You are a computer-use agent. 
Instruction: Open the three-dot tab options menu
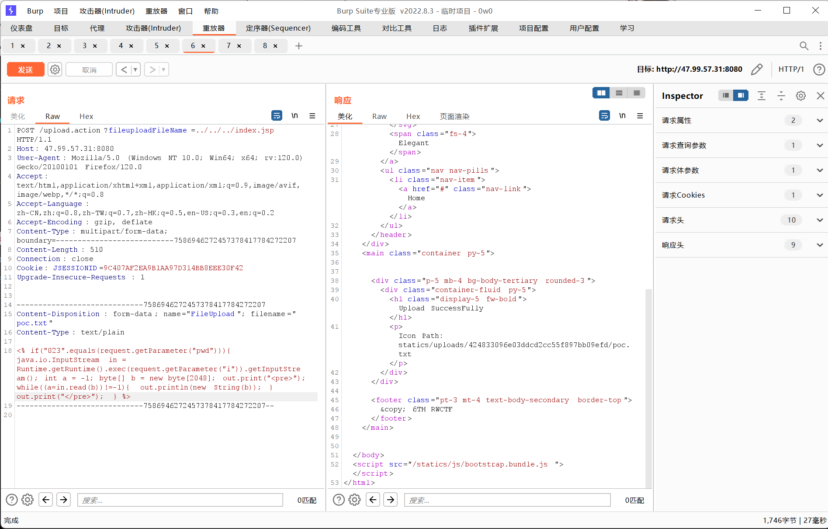[820, 46]
